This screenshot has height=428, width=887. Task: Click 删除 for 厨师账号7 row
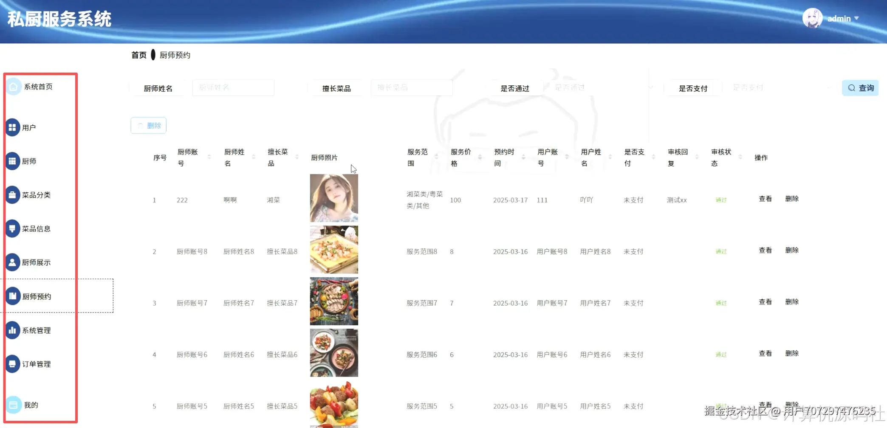[x=792, y=301]
